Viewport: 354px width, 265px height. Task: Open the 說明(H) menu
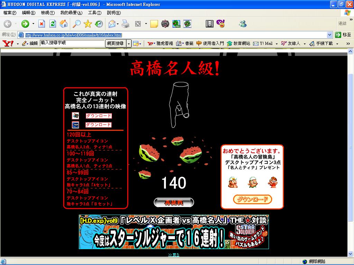114,13
